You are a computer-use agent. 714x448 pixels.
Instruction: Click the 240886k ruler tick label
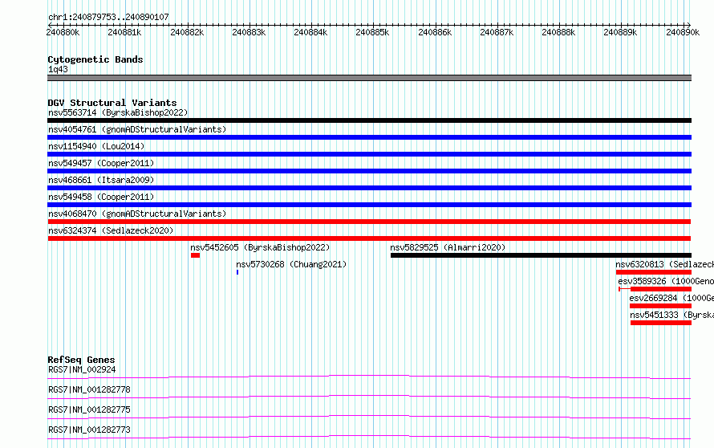coord(436,32)
